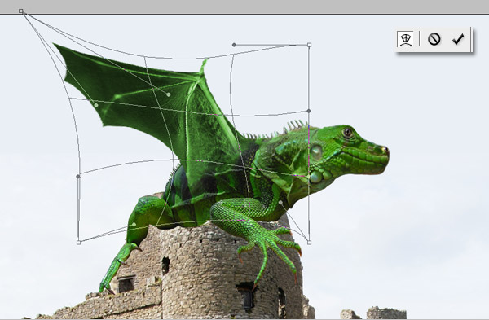Cancel the transform using the circle-slash icon
489x320 pixels.
tap(434, 39)
